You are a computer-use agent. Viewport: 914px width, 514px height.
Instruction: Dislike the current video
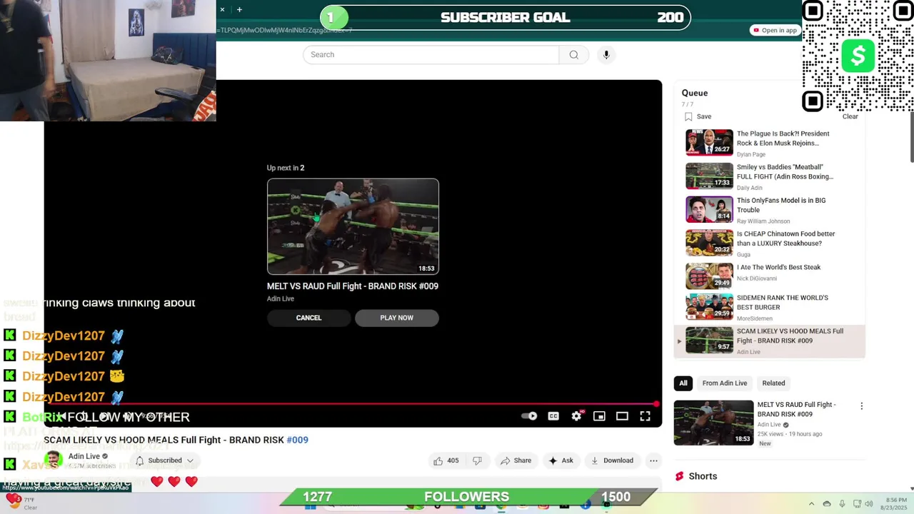pos(477,460)
